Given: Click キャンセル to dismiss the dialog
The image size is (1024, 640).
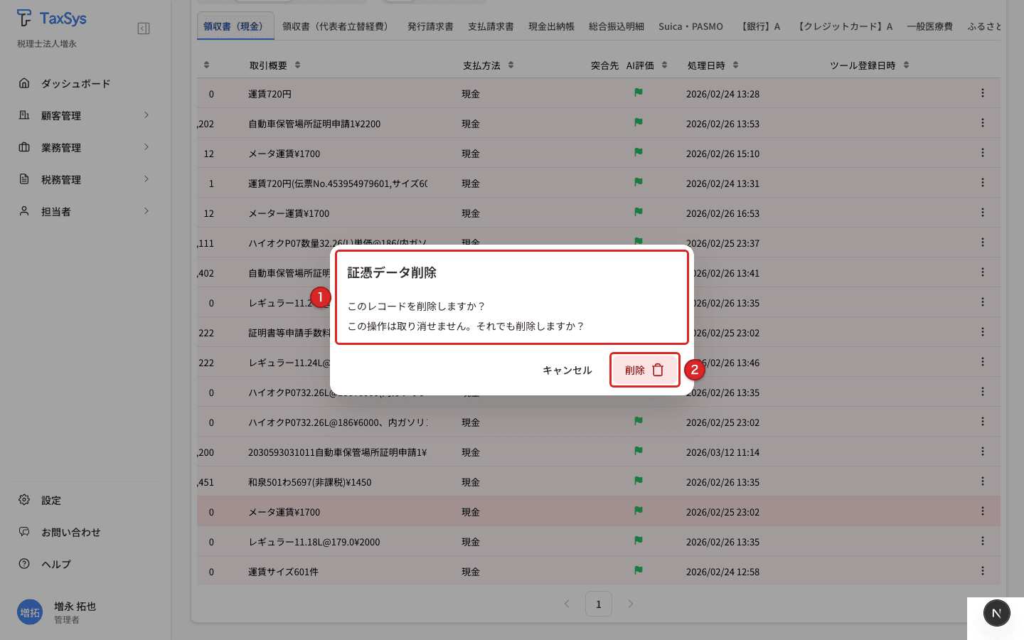Looking at the screenshot, I should [567, 370].
